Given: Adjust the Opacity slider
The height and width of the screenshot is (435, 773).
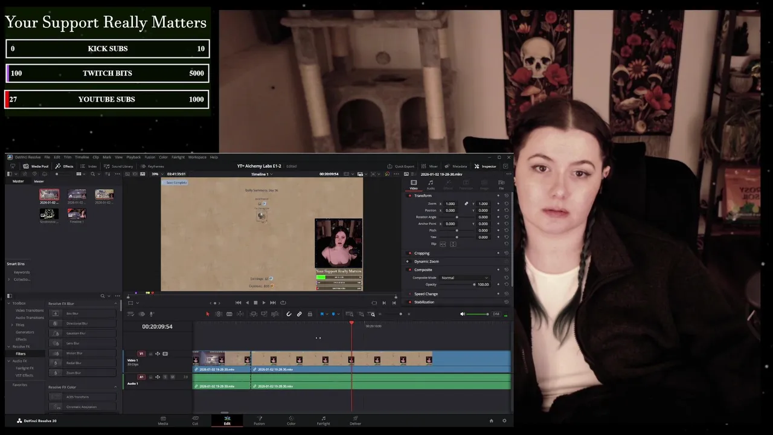Looking at the screenshot, I should tap(457, 284).
